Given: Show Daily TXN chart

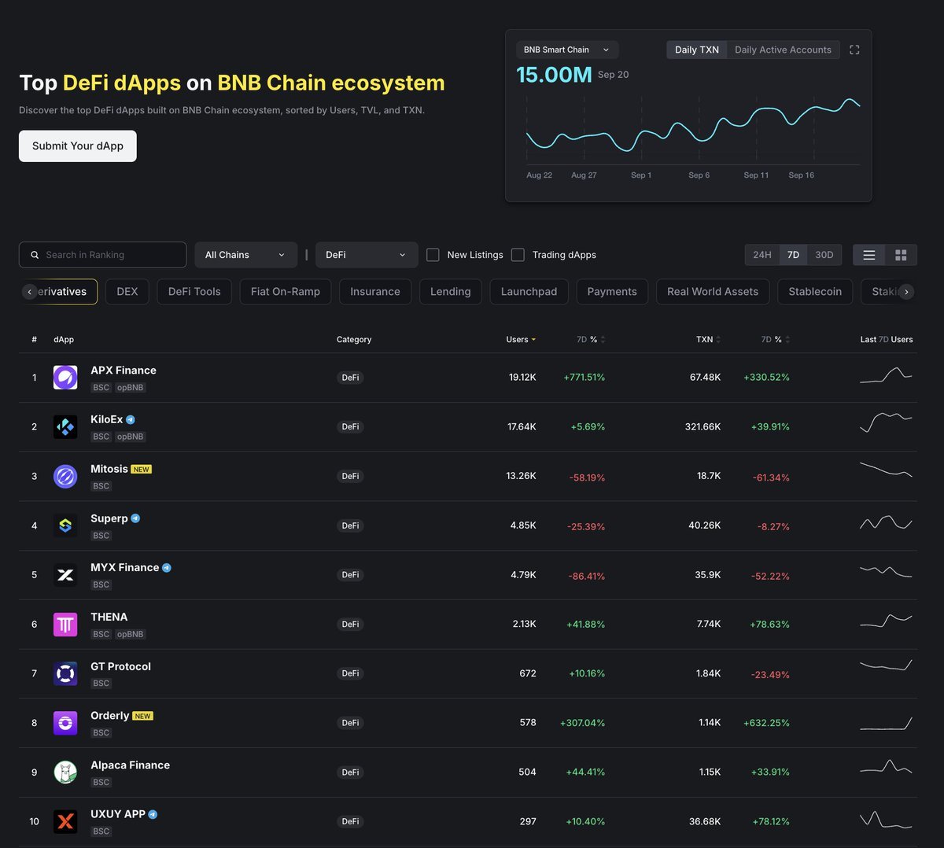Looking at the screenshot, I should [x=697, y=50].
